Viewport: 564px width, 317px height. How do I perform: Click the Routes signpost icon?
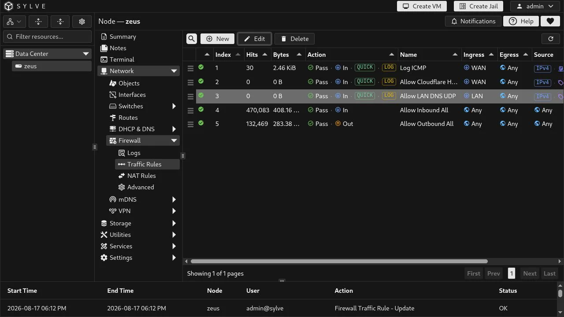coord(113,118)
